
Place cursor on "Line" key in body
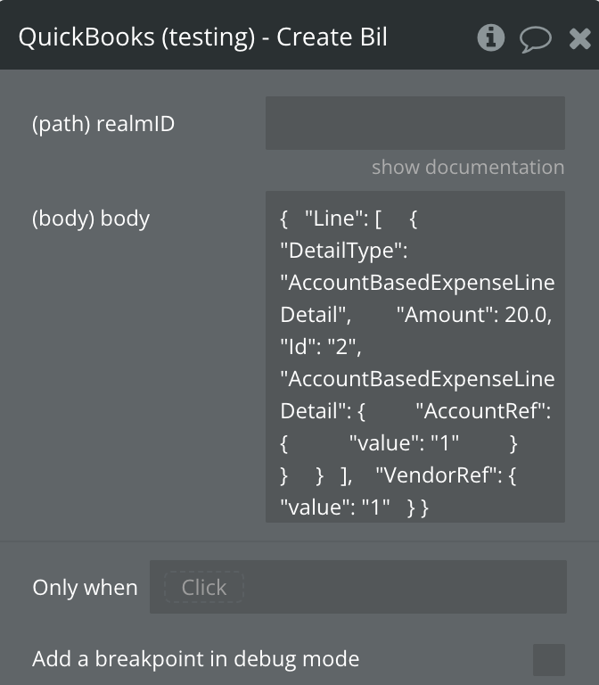[x=334, y=219]
